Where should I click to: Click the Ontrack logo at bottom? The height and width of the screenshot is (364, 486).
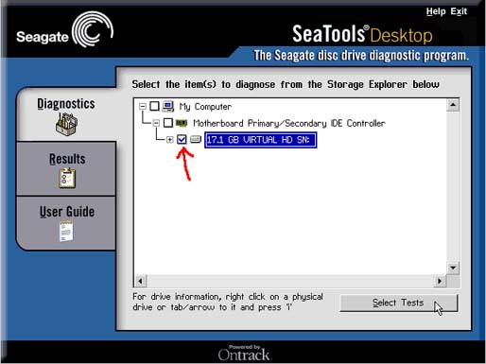(244, 353)
